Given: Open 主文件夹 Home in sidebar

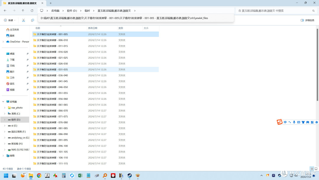Looking at the screenshot, I should pos(13,30).
